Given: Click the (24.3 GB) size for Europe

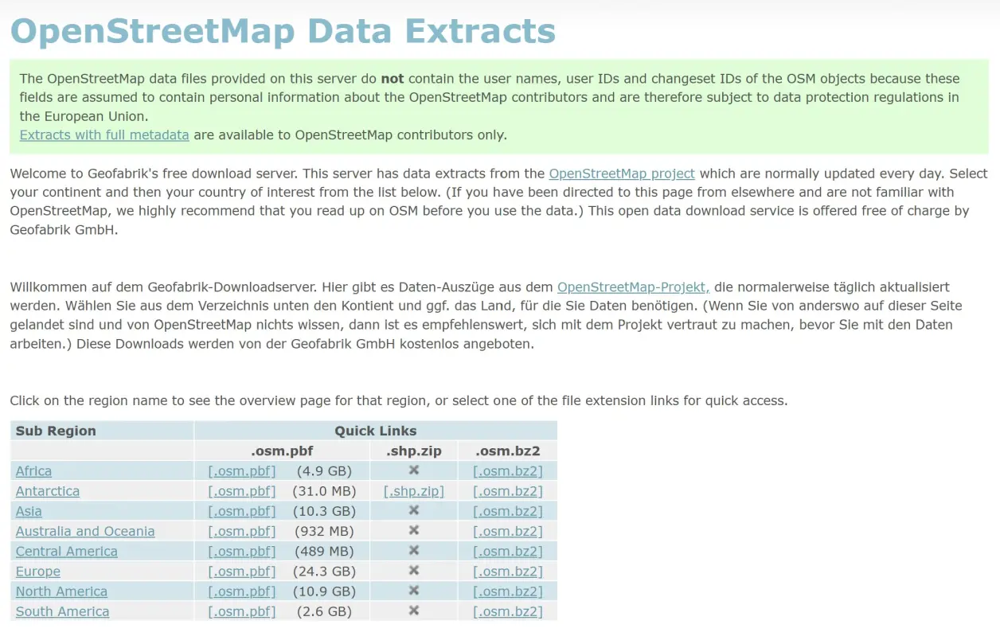Looking at the screenshot, I should tap(324, 572).
